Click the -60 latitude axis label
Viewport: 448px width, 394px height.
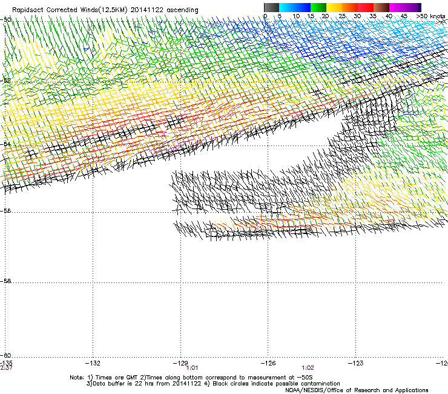[5, 355]
